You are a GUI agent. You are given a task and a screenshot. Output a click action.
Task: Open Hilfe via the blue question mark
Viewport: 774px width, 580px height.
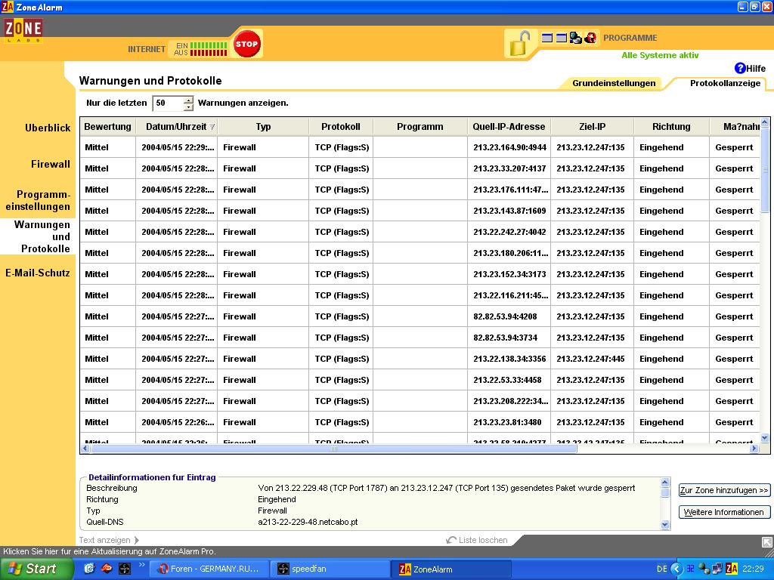click(740, 68)
